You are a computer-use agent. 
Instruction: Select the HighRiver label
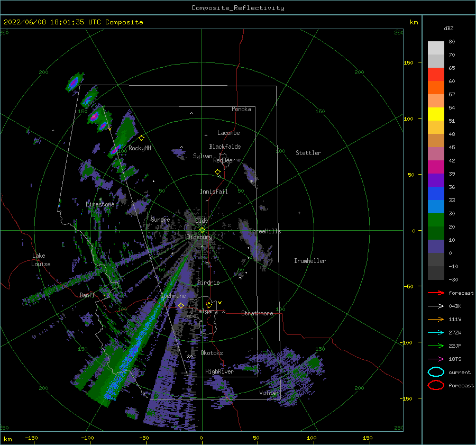coord(219,371)
